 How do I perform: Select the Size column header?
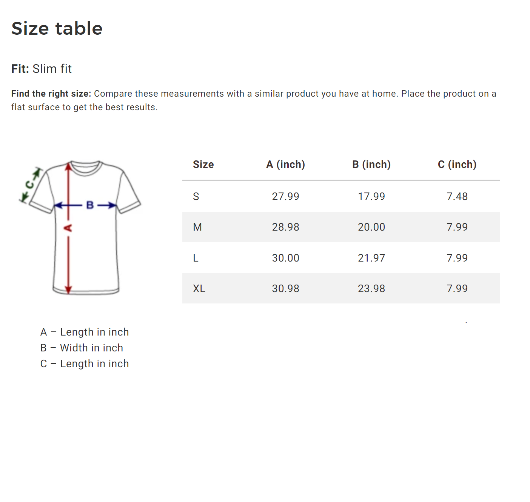[x=203, y=165]
